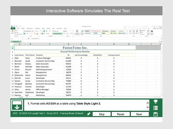Switch to the REVIEW tab

[48, 28]
